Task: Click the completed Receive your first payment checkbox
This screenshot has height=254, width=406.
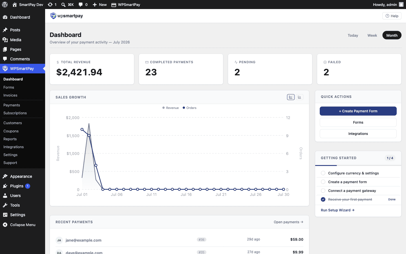Action: [323, 199]
